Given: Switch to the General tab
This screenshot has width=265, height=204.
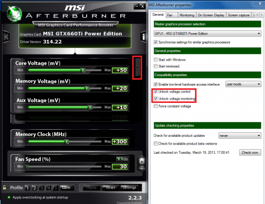Looking at the screenshot, I should (158, 15).
